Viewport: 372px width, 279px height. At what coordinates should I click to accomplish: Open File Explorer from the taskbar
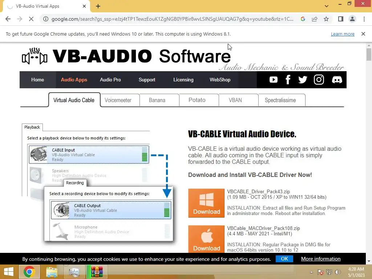[52, 272]
